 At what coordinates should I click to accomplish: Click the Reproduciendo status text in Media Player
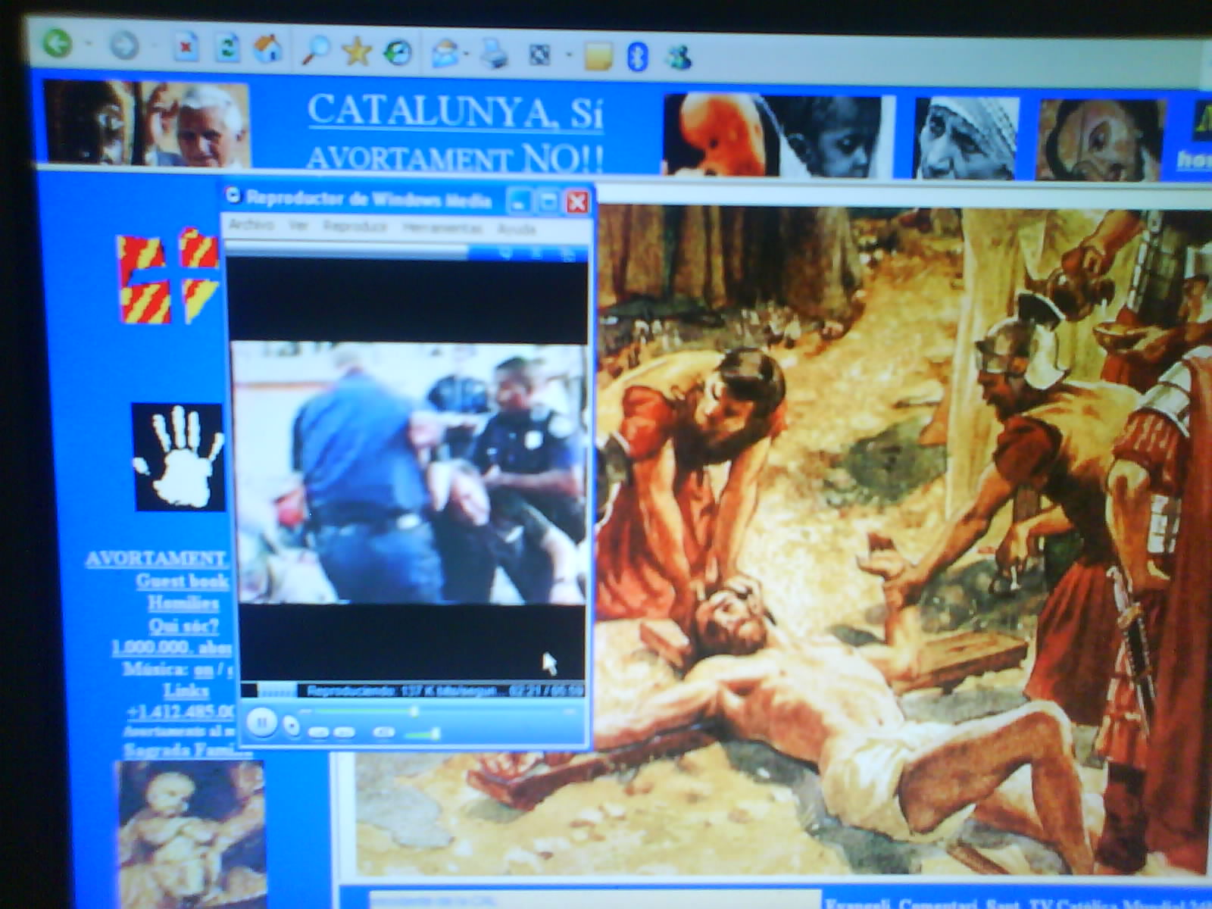(x=403, y=691)
